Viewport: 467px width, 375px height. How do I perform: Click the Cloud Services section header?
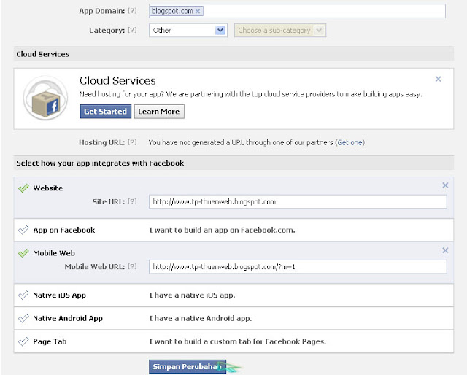[233, 54]
